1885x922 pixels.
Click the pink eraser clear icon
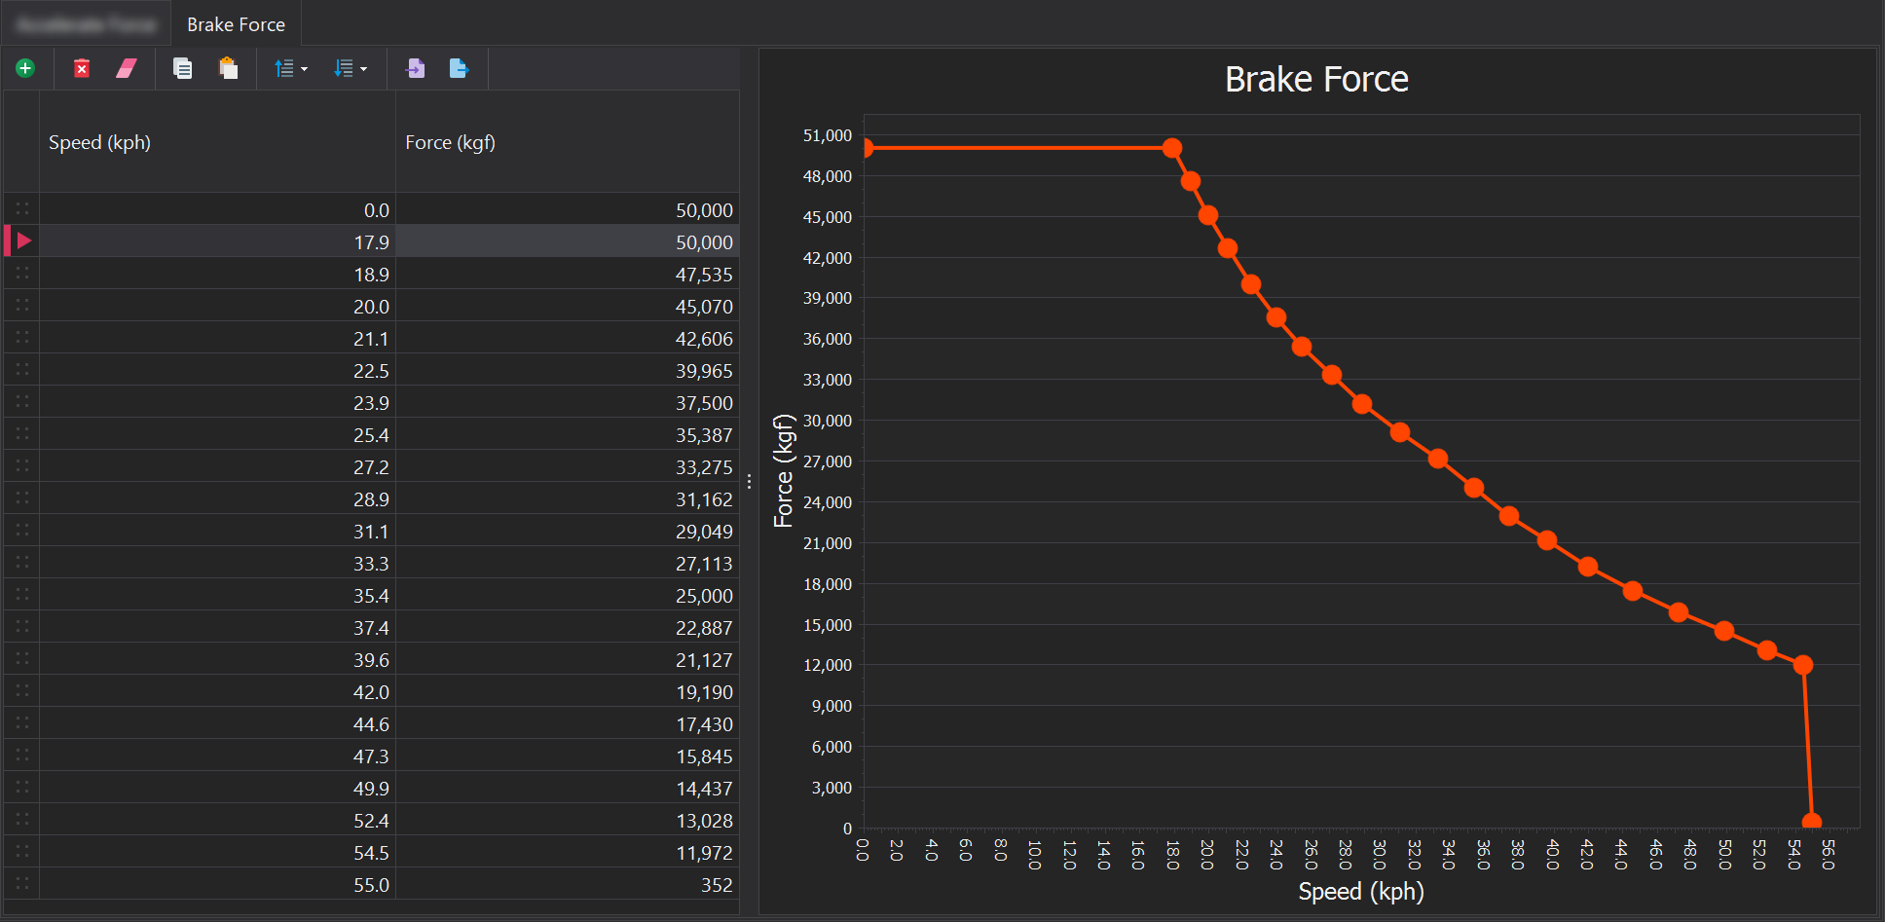tap(127, 68)
